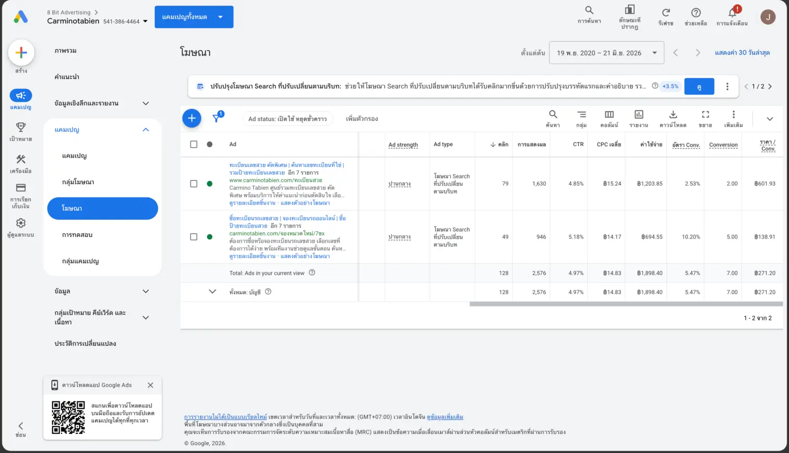Select the Campaigns megaphone icon in the rail
Screen dimensions: 789x453
click(x=21, y=96)
